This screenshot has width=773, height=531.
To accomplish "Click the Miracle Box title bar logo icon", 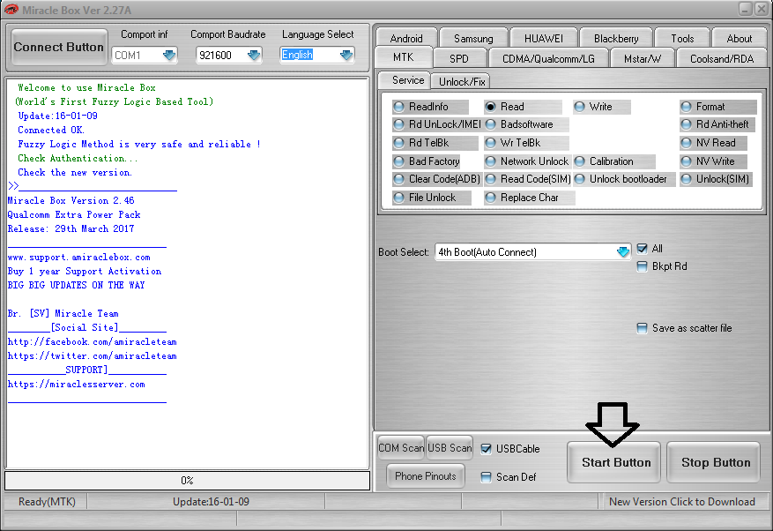I will tap(11, 10).
